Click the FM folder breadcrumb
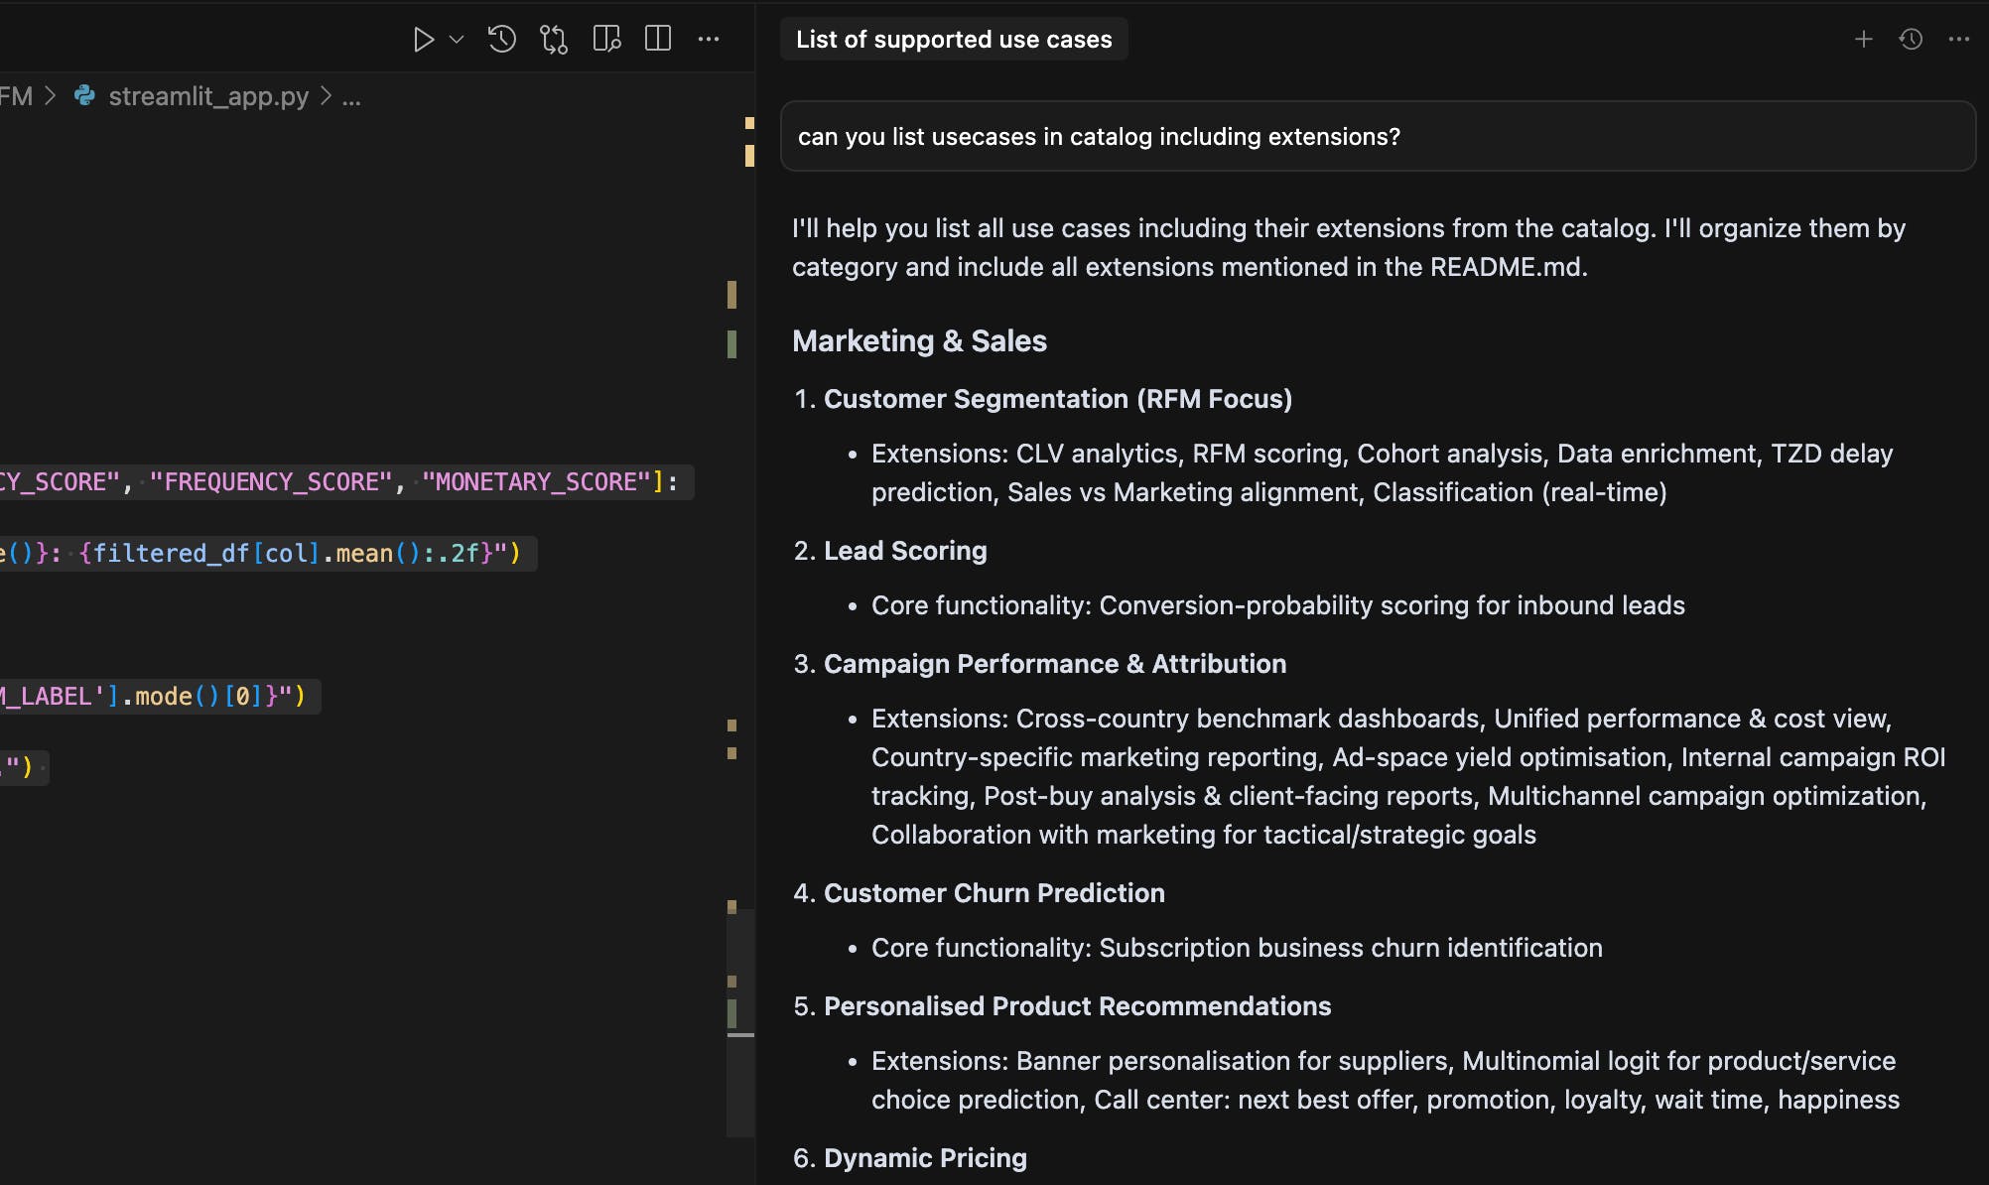 pos(16,96)
